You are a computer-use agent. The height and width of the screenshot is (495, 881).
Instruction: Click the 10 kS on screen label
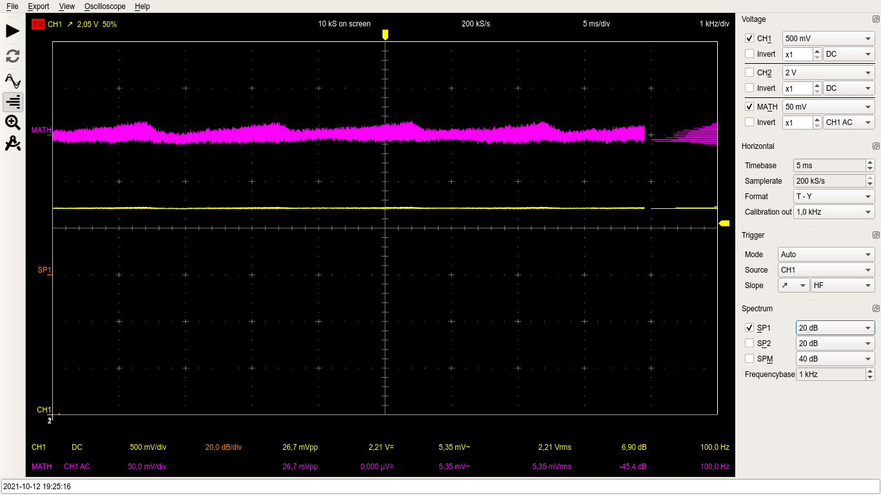point(344,24)
